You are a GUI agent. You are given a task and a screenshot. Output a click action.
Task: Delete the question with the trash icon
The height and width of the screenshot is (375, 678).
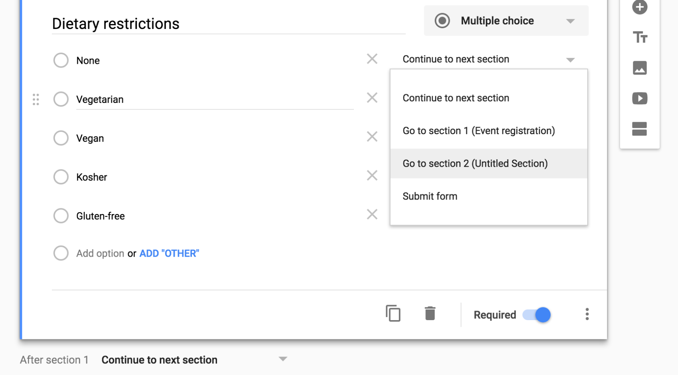430,314
